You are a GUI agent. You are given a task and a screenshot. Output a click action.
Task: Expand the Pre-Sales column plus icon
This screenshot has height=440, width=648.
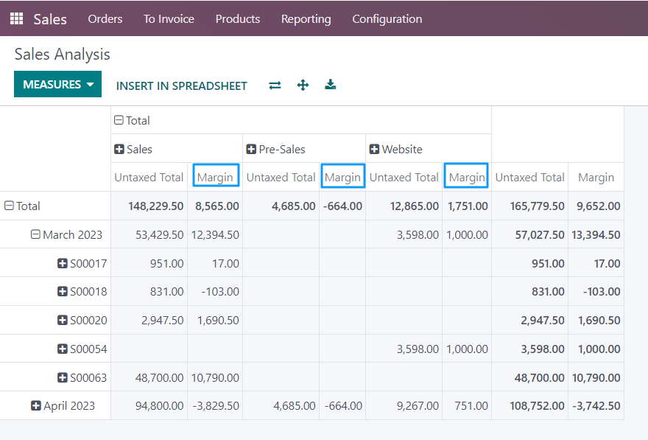tap(251, 149)
